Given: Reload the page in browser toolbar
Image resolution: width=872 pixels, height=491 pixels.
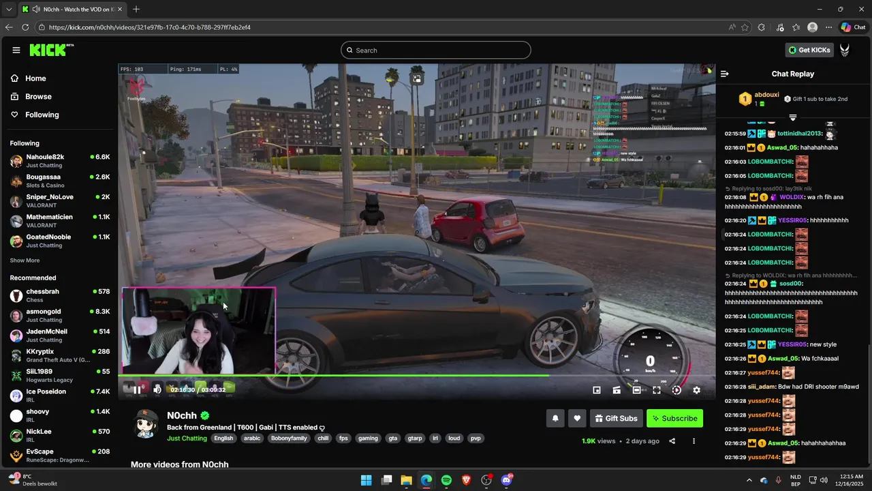Looking at the screenshot, I should coord(25,27).
